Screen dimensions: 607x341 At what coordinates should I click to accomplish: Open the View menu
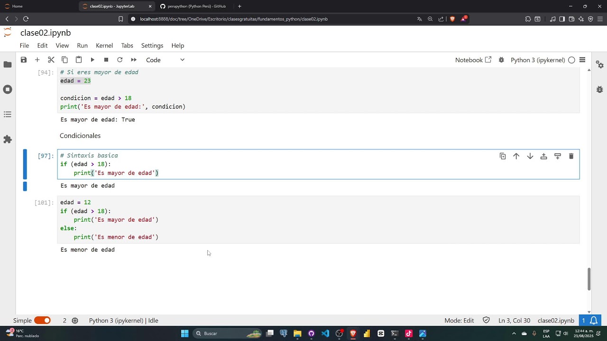coord(62,45)
